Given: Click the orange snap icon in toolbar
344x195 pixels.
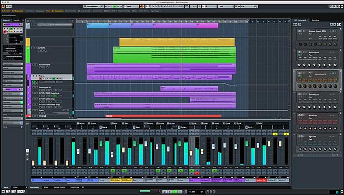Looking at the screenshot, I should [x=141, y=6].
